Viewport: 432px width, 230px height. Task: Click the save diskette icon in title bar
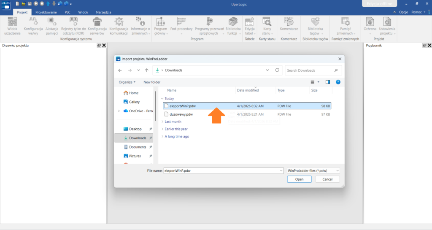point(30,3)
